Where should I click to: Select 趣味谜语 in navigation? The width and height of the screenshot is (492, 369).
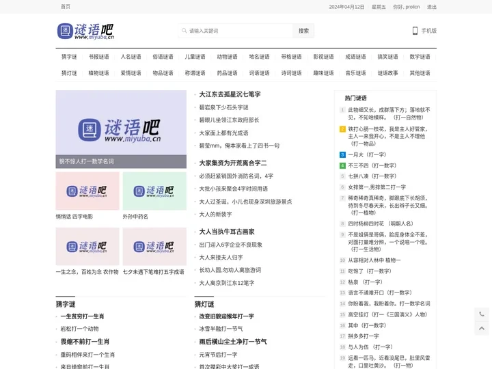(x=323, y=73)
